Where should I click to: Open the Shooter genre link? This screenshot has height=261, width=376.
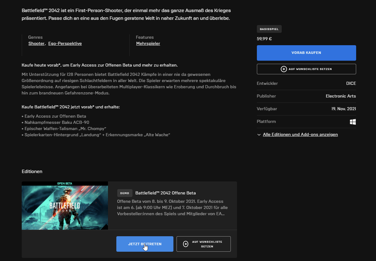(36, 44)
